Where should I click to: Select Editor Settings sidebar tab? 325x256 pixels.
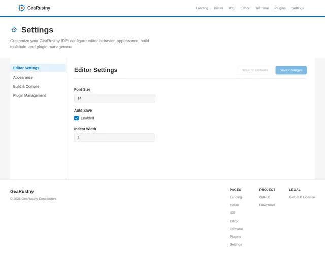click(38, 68)
